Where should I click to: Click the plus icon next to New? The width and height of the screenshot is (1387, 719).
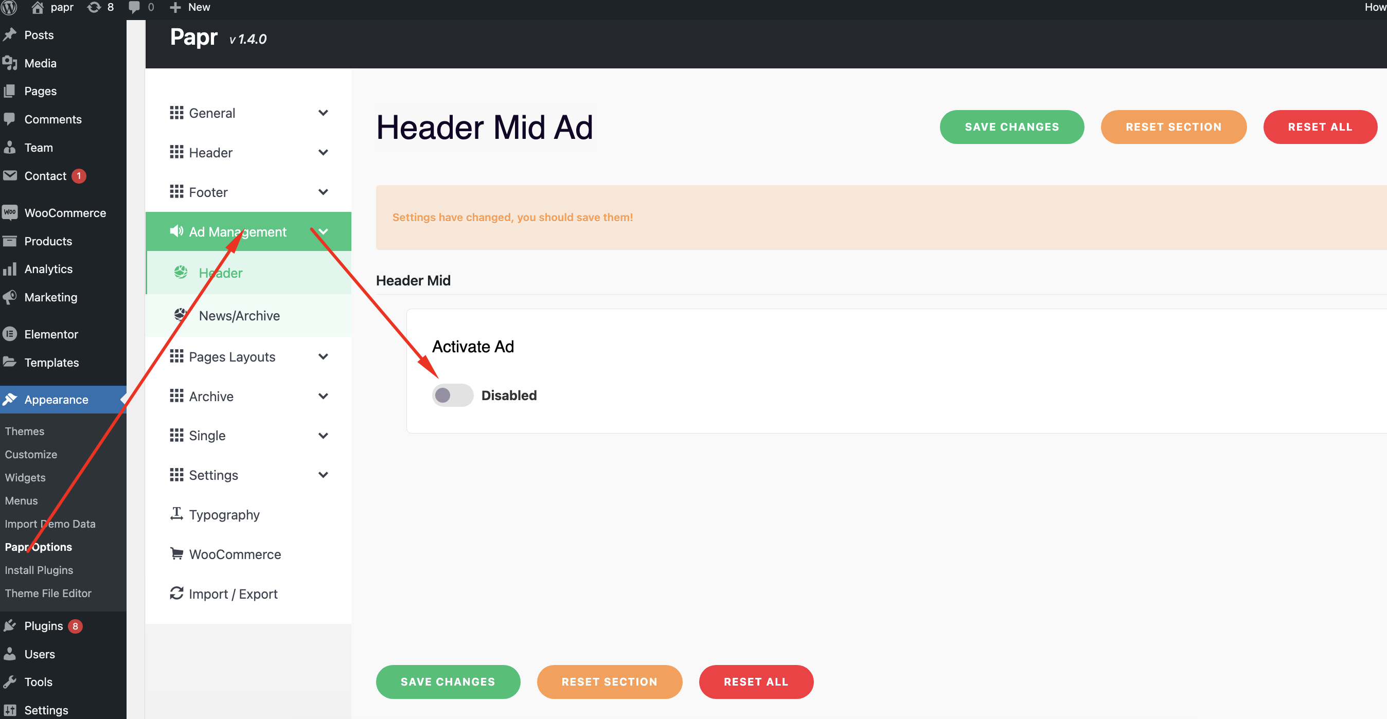click(x=175, y=7)
